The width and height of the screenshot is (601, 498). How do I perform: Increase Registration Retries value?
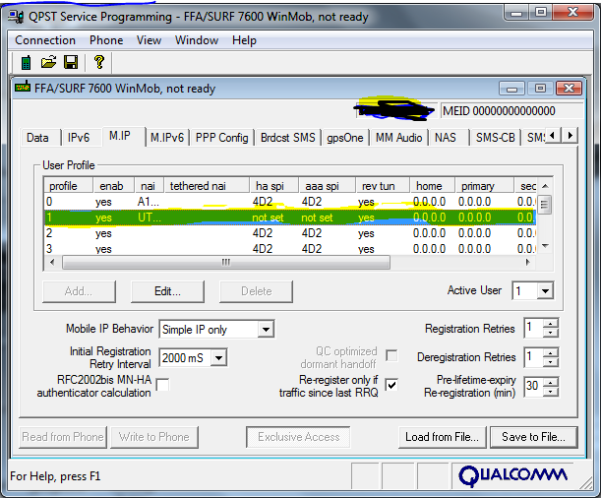(x=551, y=325)
